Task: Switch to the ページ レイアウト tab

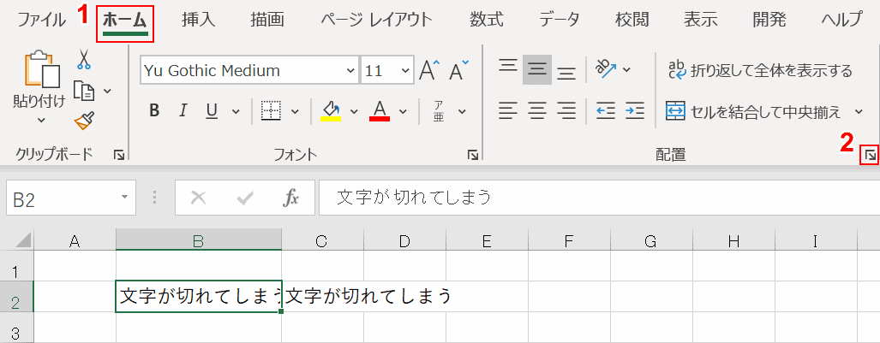Action: pyautogui.click(x=376, y=20)
